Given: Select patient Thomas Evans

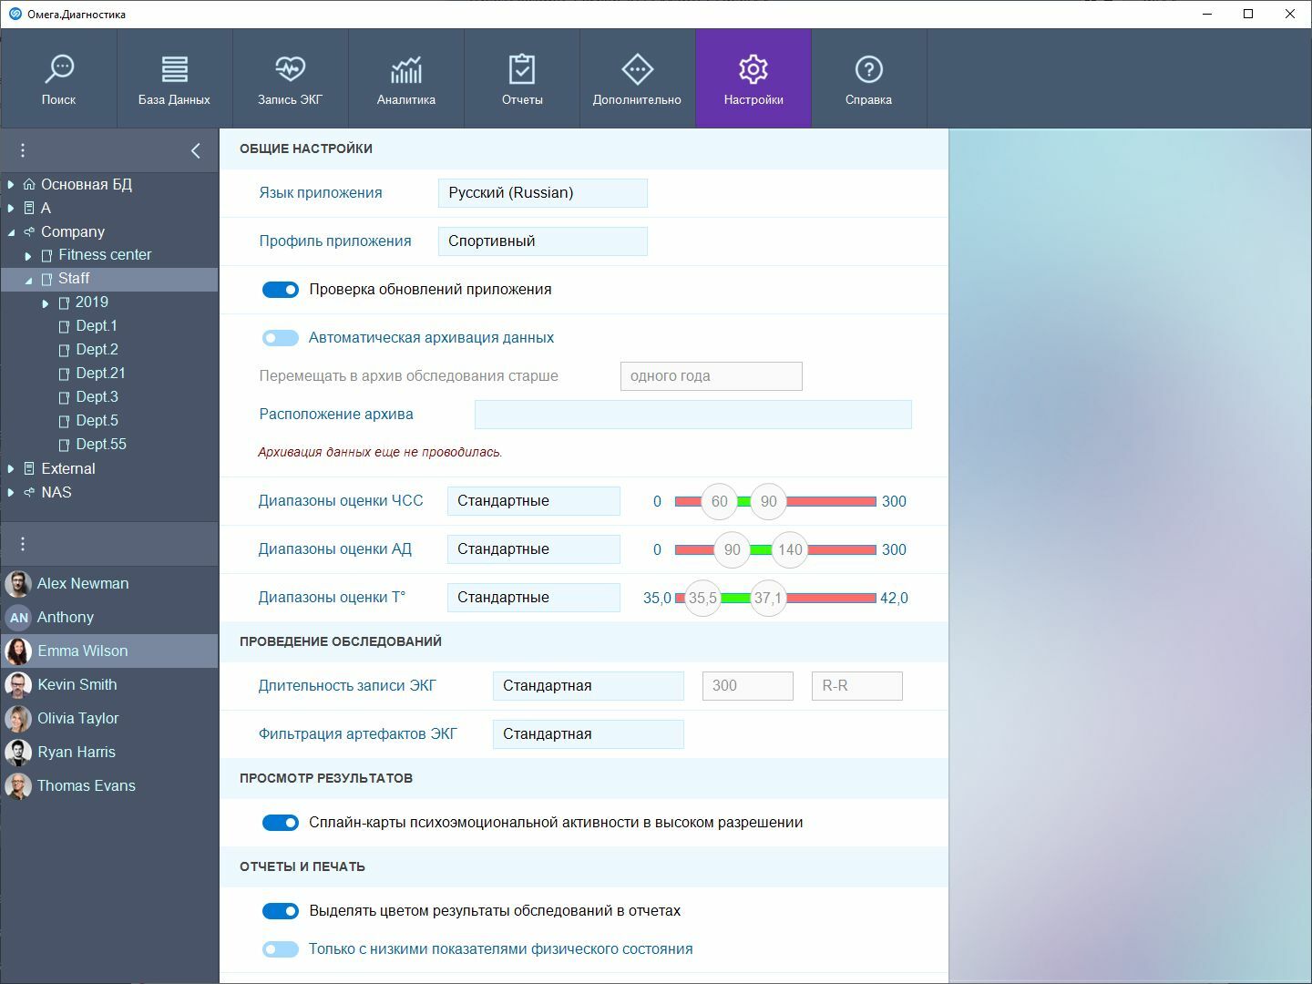Looking at the screenshot, I should (x=109, y=785).
